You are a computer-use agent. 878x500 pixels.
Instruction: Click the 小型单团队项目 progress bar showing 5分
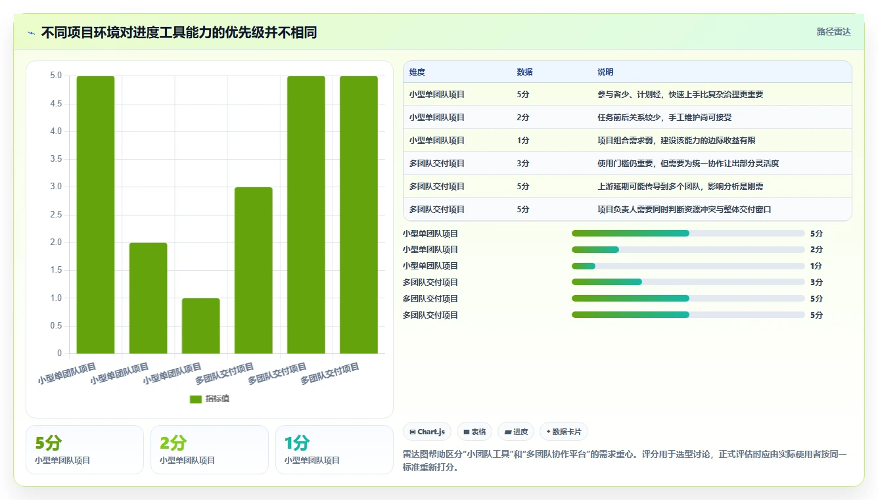pyautogui.click(x=688, y=233)
